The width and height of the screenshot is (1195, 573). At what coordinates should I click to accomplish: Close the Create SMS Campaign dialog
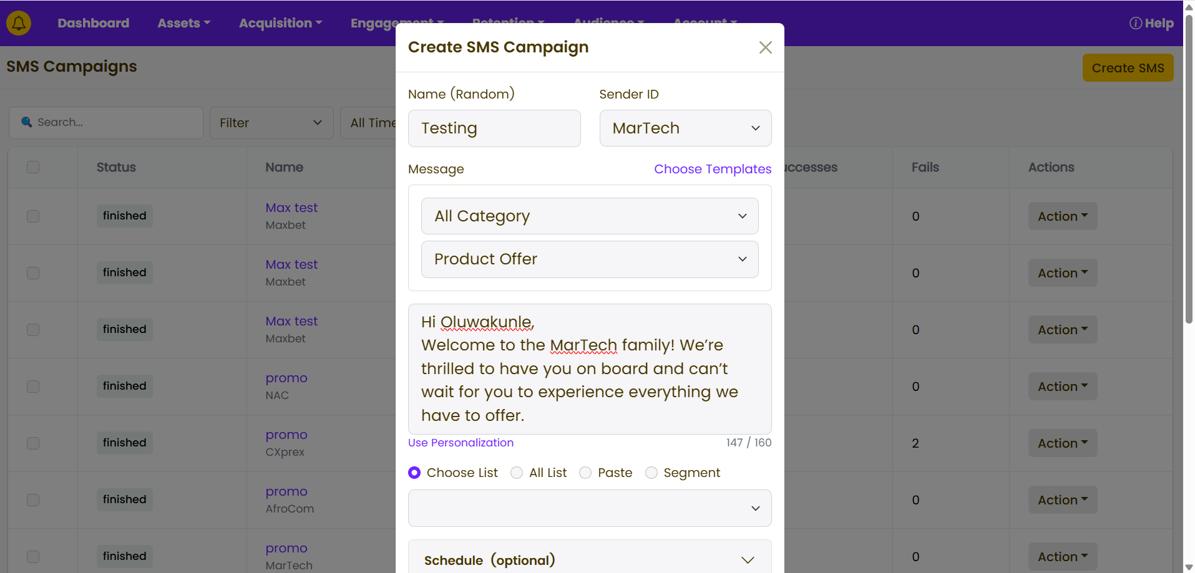pos(765,47)
